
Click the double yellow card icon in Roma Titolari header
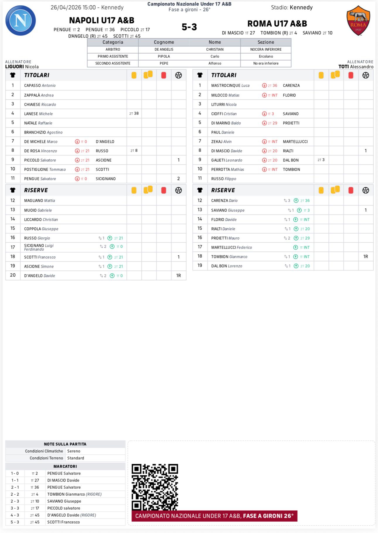pos(335,75)
